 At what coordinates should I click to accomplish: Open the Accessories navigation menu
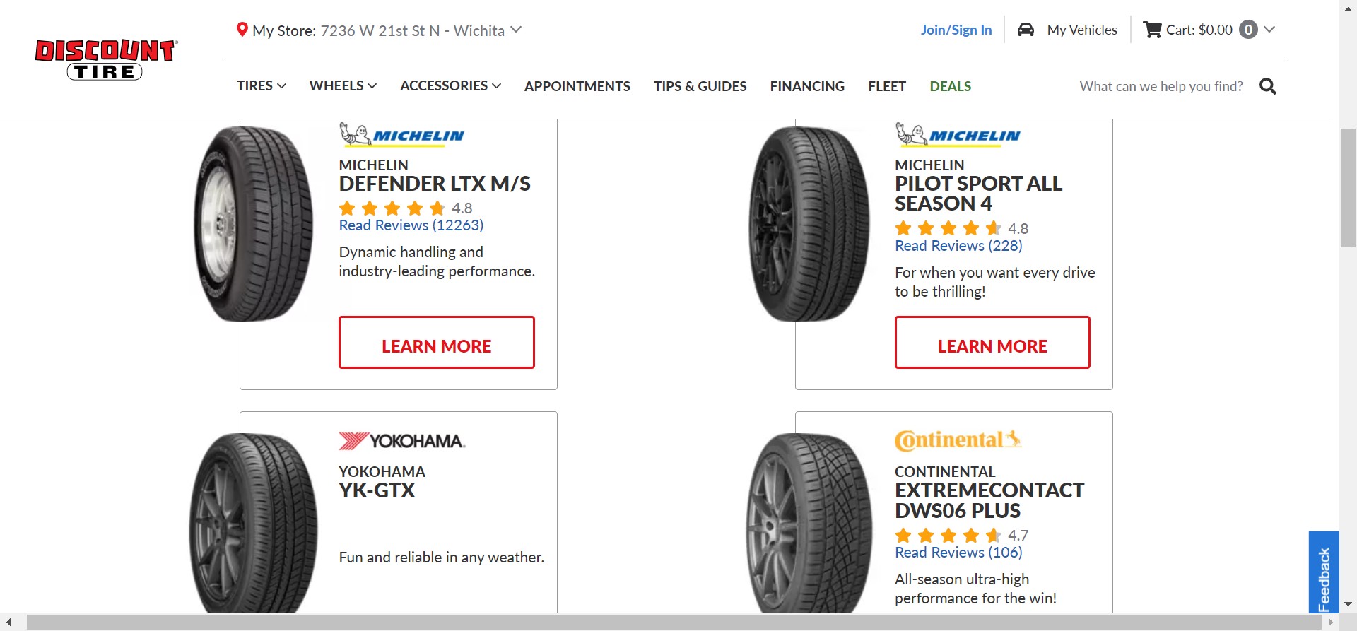click(x=450, y=85)
